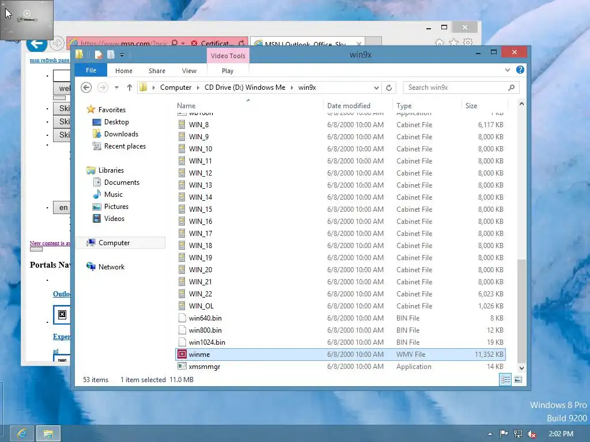The width and height of the screenshot is (590, 442).
Task: Switch to Large icons view layout
Action: tap(518, 380)
